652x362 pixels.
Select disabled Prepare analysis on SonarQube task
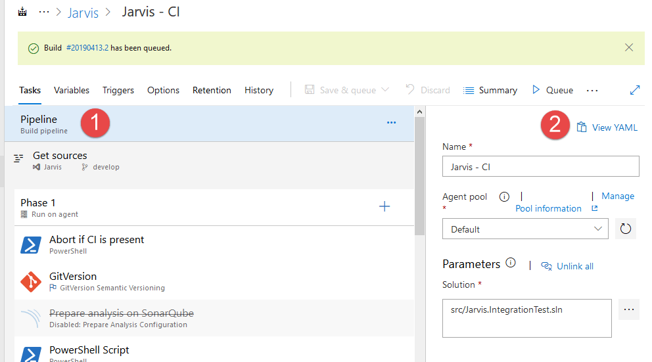coord(214,318)
